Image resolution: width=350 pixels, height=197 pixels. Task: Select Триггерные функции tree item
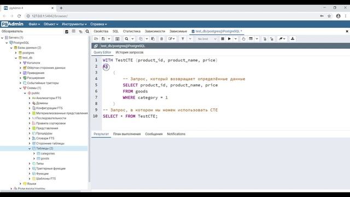(x=51, y=169)
